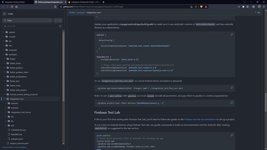This screenshot has height=150, width=267.
Task: Reload the page with the refresh icon
Action: point(12,7)
